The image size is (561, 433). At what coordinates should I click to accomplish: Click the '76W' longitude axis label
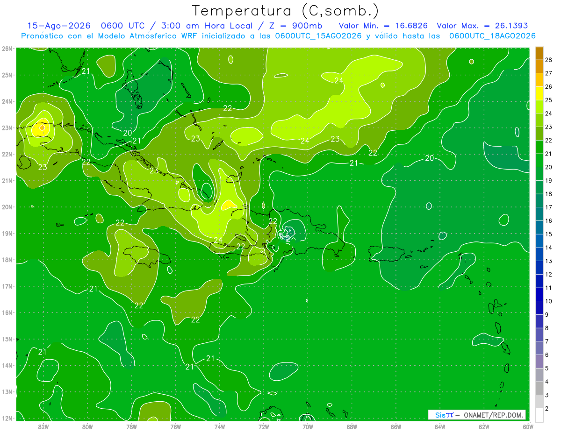pos(175,426)
